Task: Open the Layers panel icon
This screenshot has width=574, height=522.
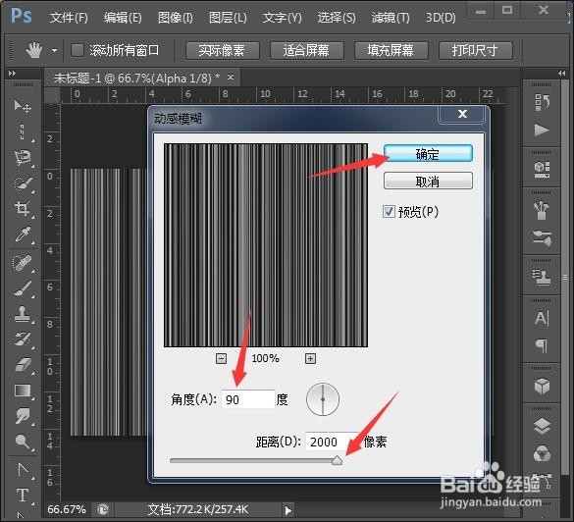Action: [x=542, y=426]
